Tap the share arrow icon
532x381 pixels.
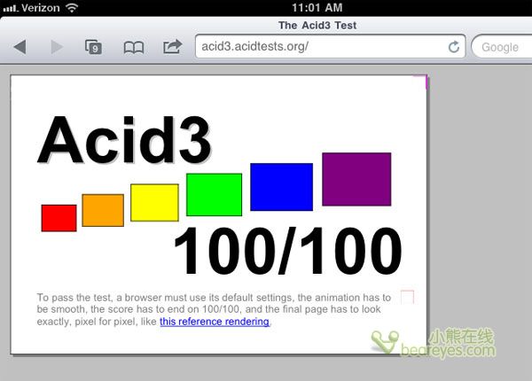click(x=172, y=46)
